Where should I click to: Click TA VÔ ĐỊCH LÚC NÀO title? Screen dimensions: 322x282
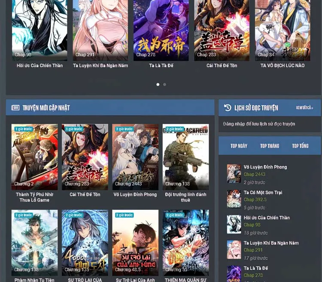pos(283,66)
